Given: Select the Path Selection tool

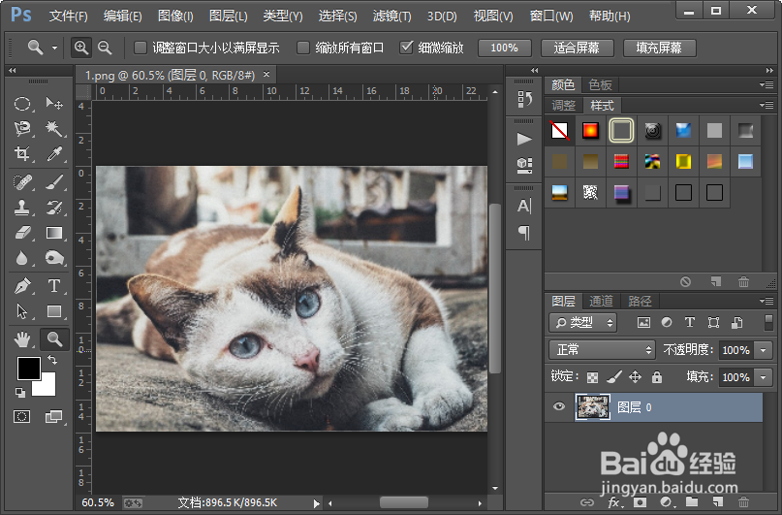Looking at the screenshot, I should point(22,311).
